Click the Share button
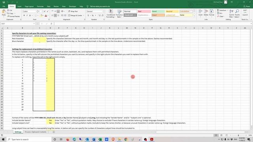Screen dimensions: 253x142 [x=247, y=6]
